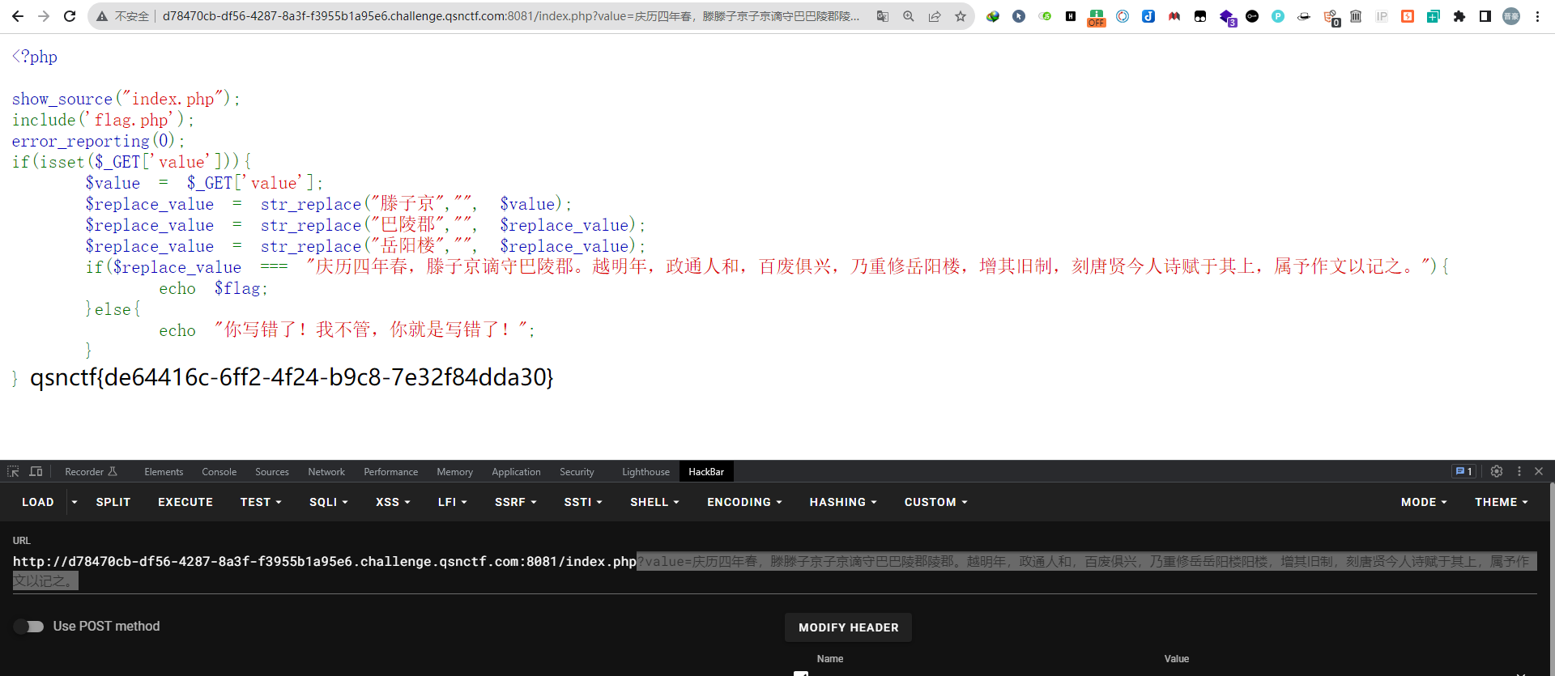Toggle the JS switch extension
This screenshot has height=676, width=1555.
(1045, 16)
